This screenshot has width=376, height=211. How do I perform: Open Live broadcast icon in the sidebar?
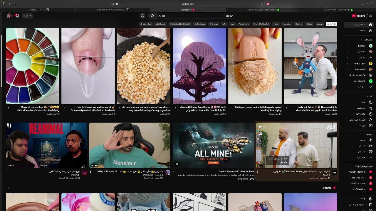pyautogui.click(x=371, y=146)
